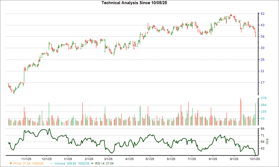Click the 17 price axis label

click(263, 82)
